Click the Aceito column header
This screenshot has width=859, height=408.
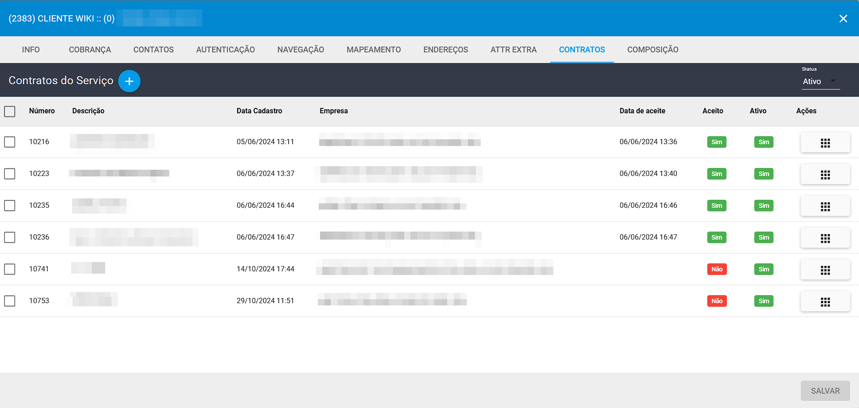pyautogui.click(x=713, y=111)
